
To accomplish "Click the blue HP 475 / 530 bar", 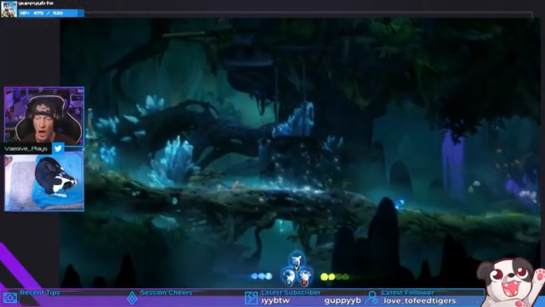I will (51, 13).
